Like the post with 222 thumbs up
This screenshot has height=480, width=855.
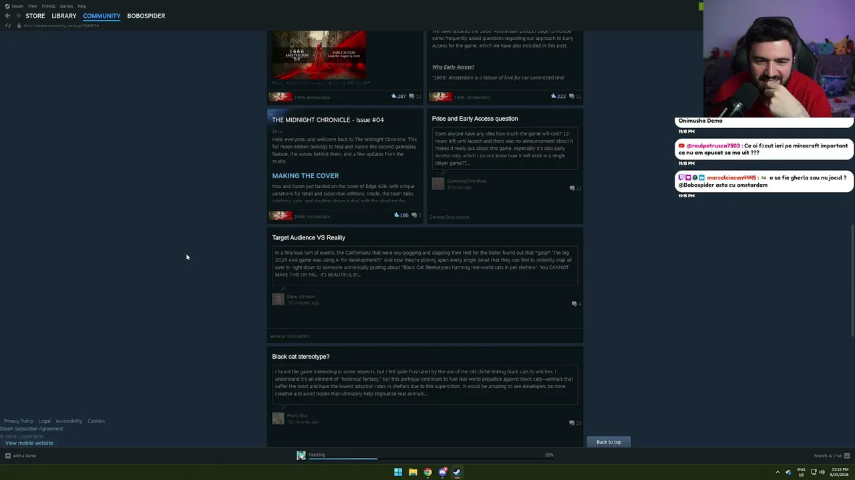(x=553, y=97)
